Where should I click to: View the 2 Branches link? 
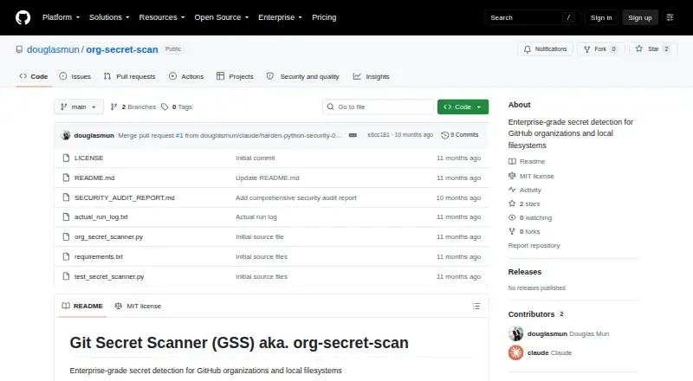[x=133, y=107]
